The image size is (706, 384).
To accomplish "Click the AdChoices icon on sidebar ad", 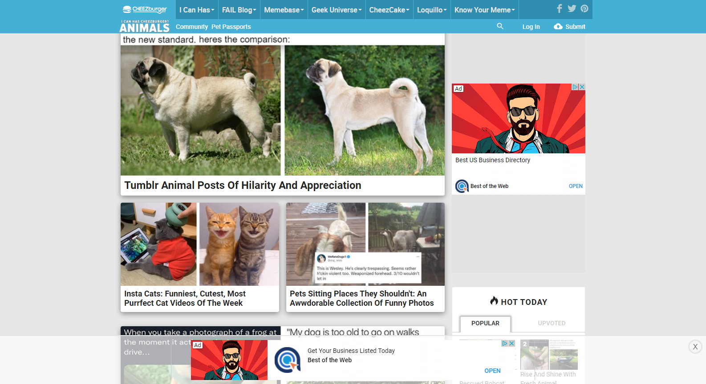I will [x=575, y=87].
